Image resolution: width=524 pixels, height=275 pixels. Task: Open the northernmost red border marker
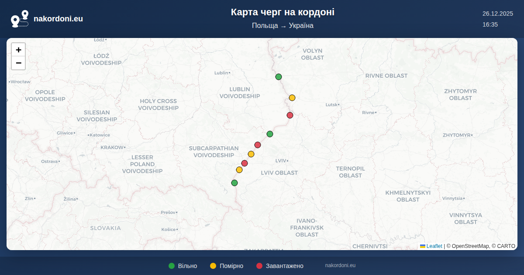tap(290, 115)
